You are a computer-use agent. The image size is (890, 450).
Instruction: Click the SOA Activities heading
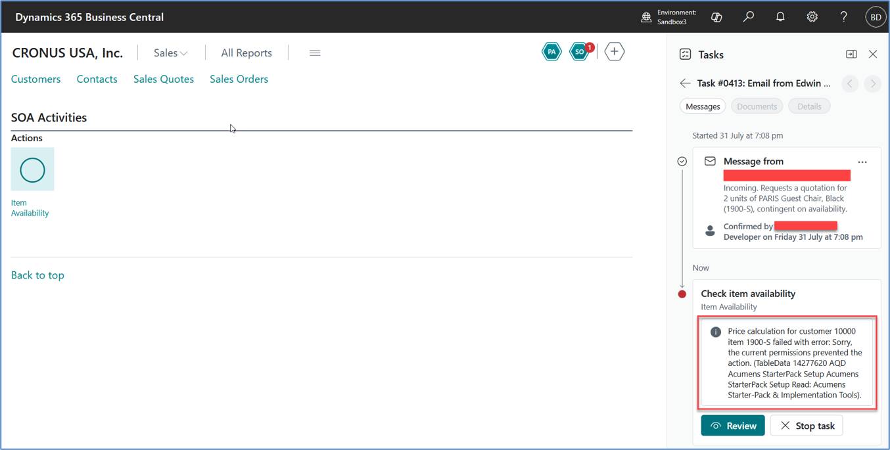tap(49, 118)
